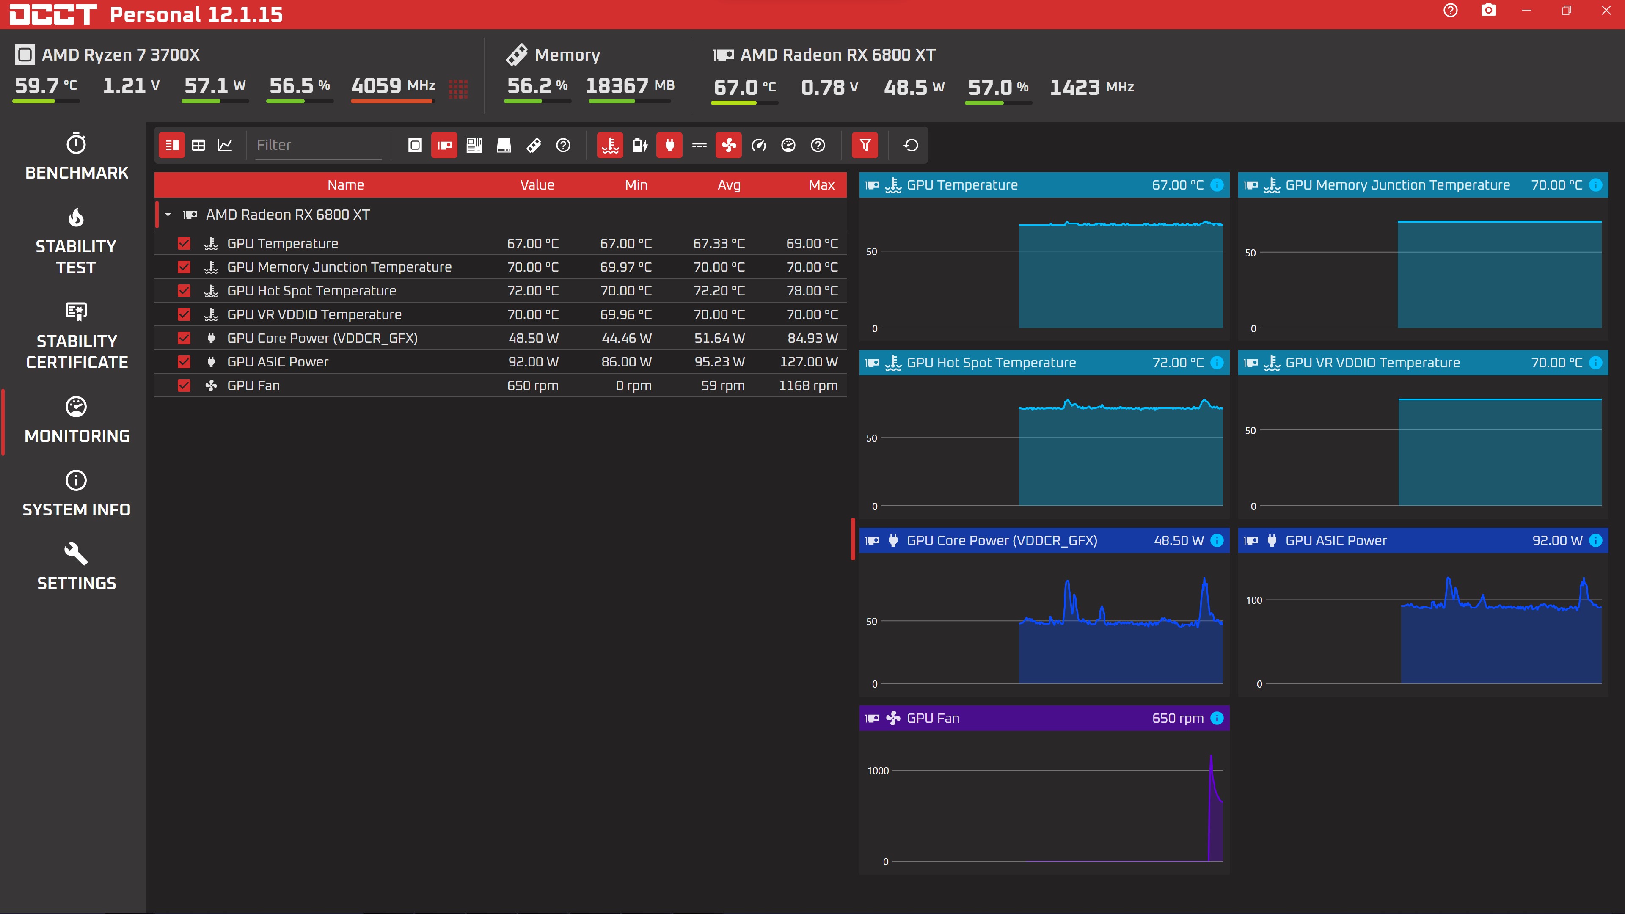Take a screenshot with camera icon
The width and height of the screenshot is (1625, 914).
pos(1489,10)
